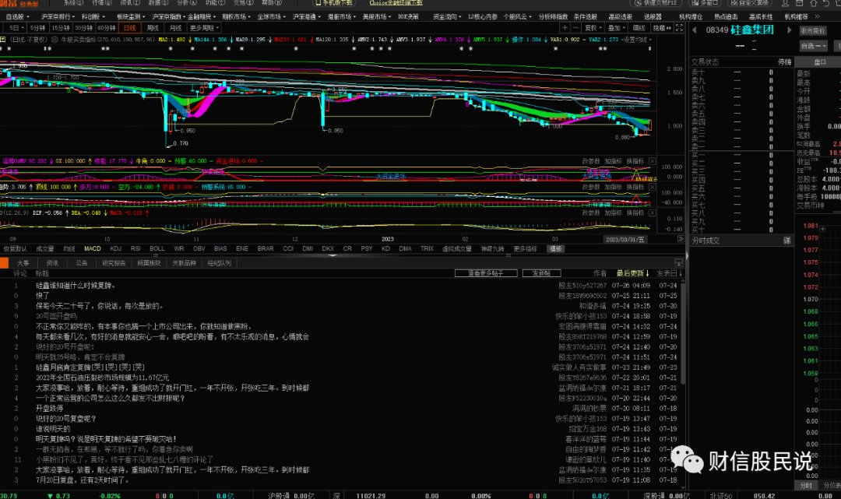Select 30分钟 period
This screenshot has width=841, height=499.
[83, 28]
